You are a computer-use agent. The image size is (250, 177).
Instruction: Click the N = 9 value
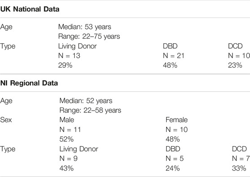click(69, 159)
